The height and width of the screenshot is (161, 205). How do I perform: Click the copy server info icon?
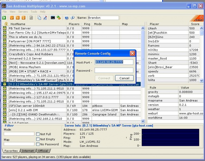tap(39, 18)
